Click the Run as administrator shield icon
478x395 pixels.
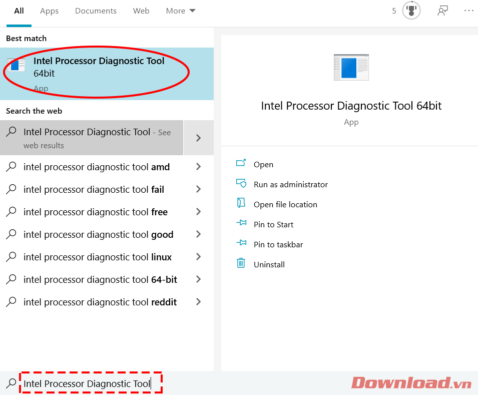(x=241, y=184)
